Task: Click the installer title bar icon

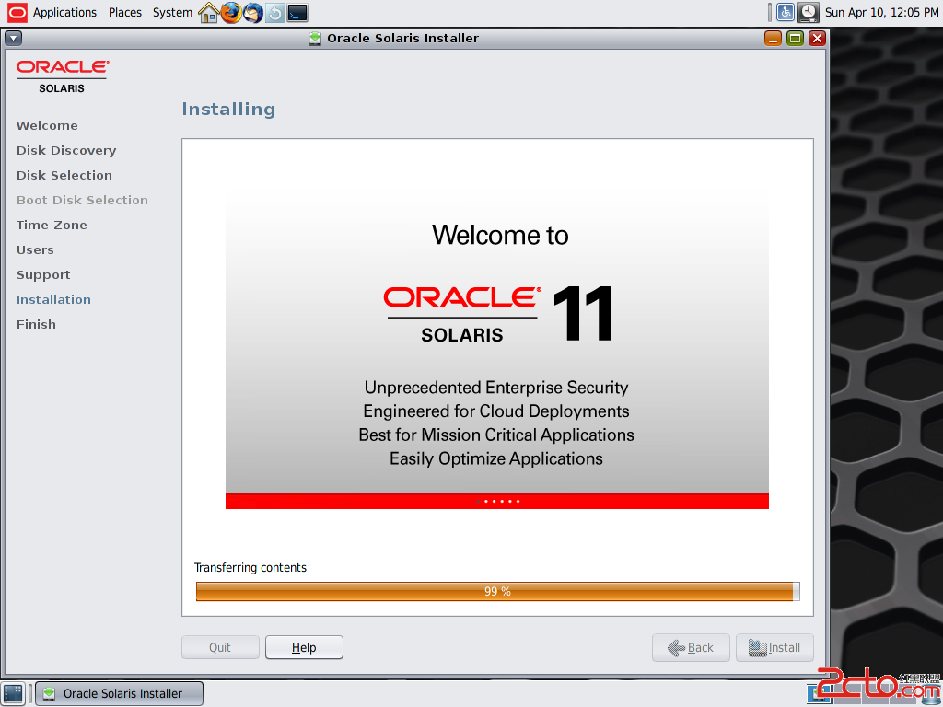Action: point(315,39)
